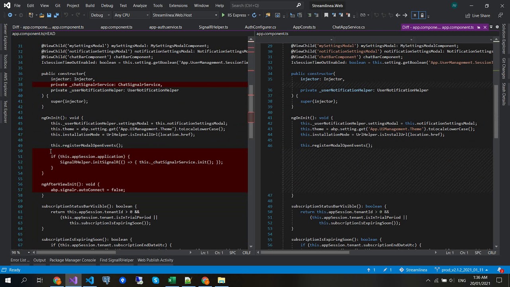Open the Analyze menu
This screenshot has width=510, height=287.
(x=140, y=5)
